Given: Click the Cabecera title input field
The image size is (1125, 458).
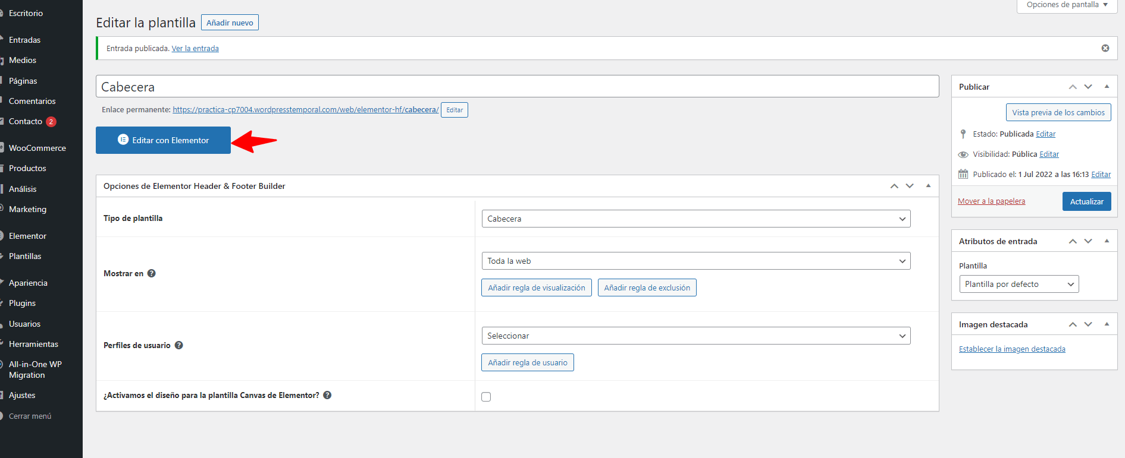Looking at the screenshot, I should tap(518, 87).
